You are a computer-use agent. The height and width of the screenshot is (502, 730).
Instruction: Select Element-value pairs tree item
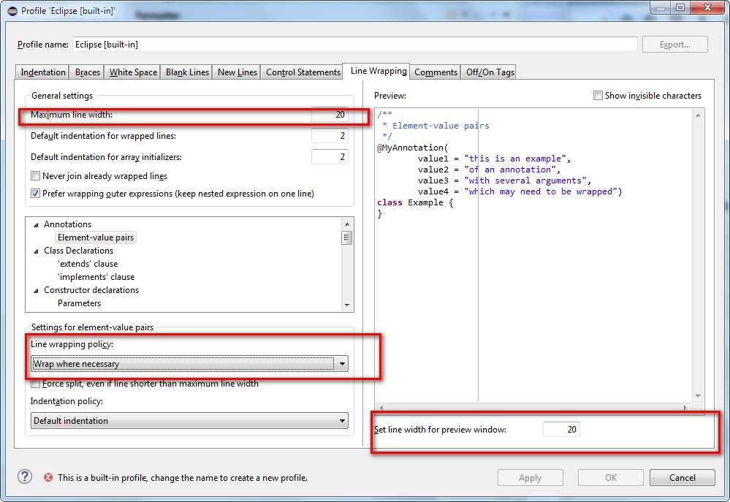[x=96, y=237]
